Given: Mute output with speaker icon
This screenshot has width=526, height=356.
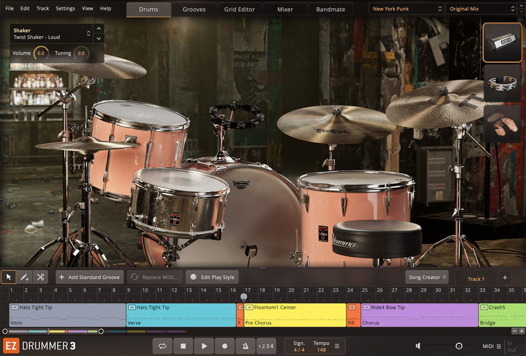Looking at the screenshot, I should click(418, 346).
